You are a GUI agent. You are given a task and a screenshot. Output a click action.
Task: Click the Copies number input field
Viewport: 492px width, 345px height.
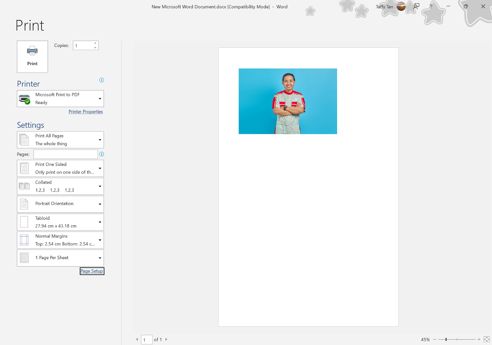[83, 46]
